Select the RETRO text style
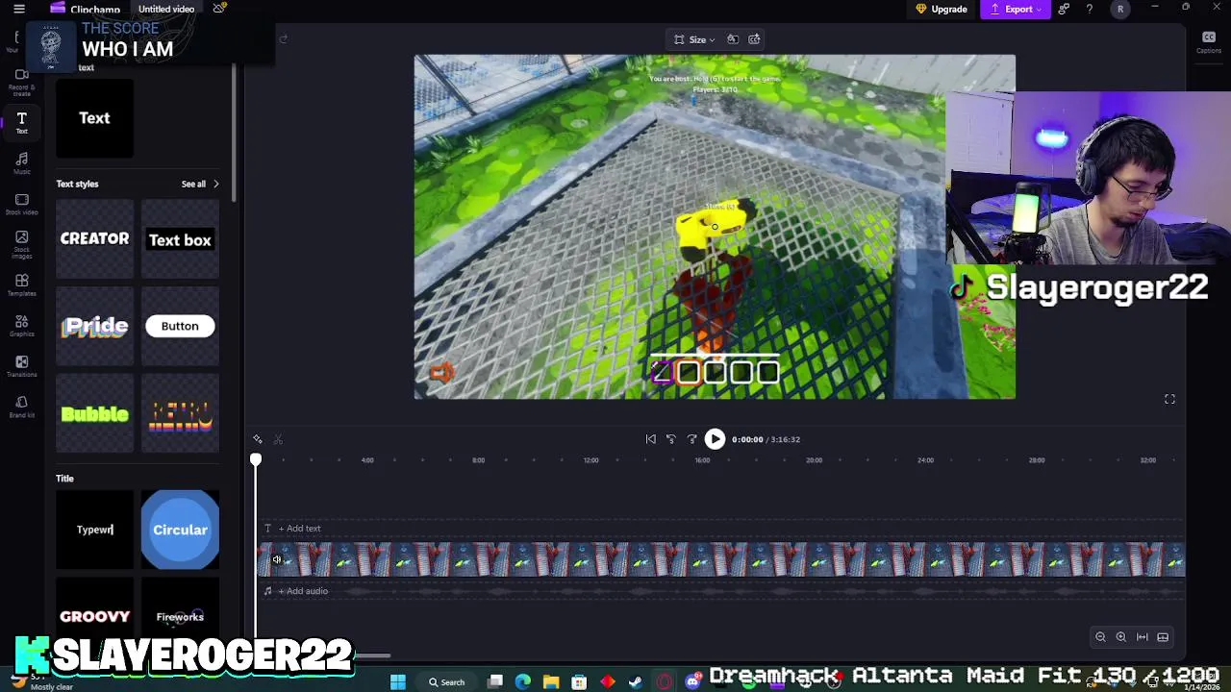Image resolution: width=1231 pixels, height=692 pixels. [180, 414]
